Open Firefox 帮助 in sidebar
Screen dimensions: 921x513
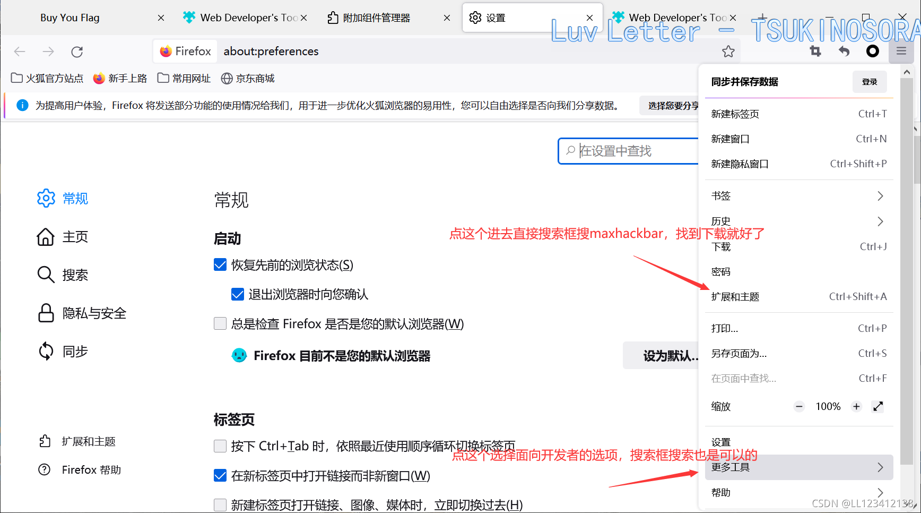[80, 470]
